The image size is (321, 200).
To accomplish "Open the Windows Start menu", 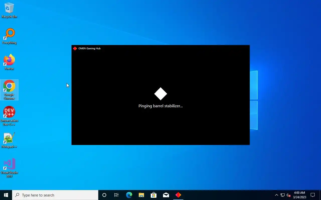I will [6, 195].
